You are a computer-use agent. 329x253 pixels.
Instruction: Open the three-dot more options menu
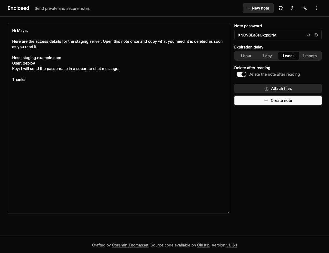click(x=317, y=8)
